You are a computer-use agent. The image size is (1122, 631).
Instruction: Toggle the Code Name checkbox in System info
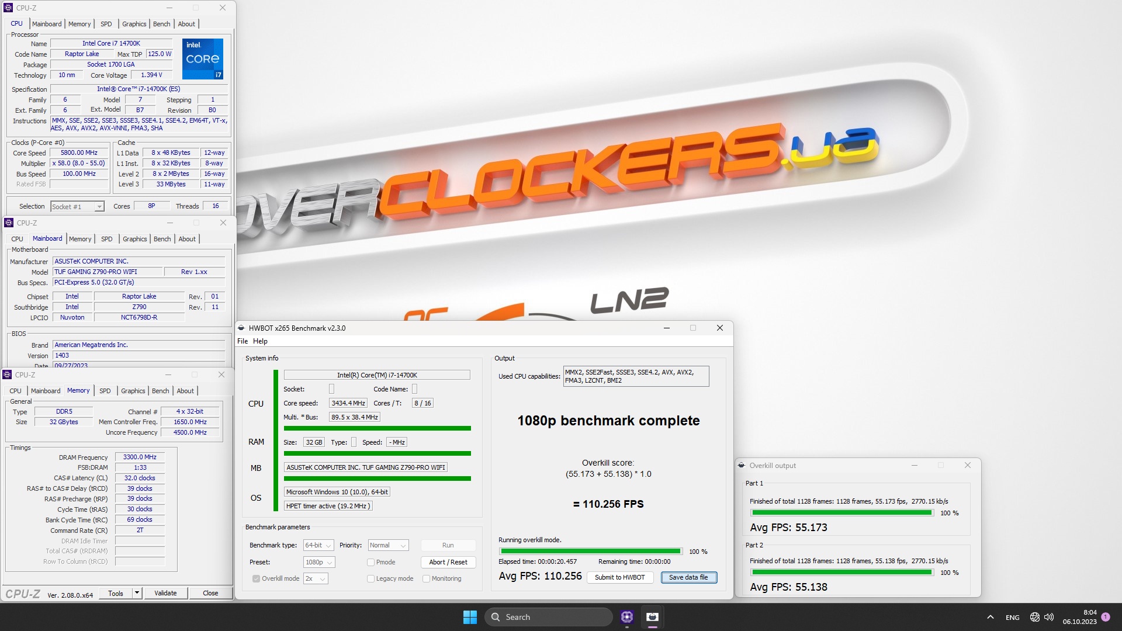[414, 389]
